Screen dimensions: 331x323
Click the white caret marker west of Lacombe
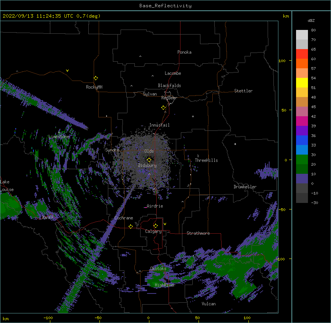pos(152,76)
